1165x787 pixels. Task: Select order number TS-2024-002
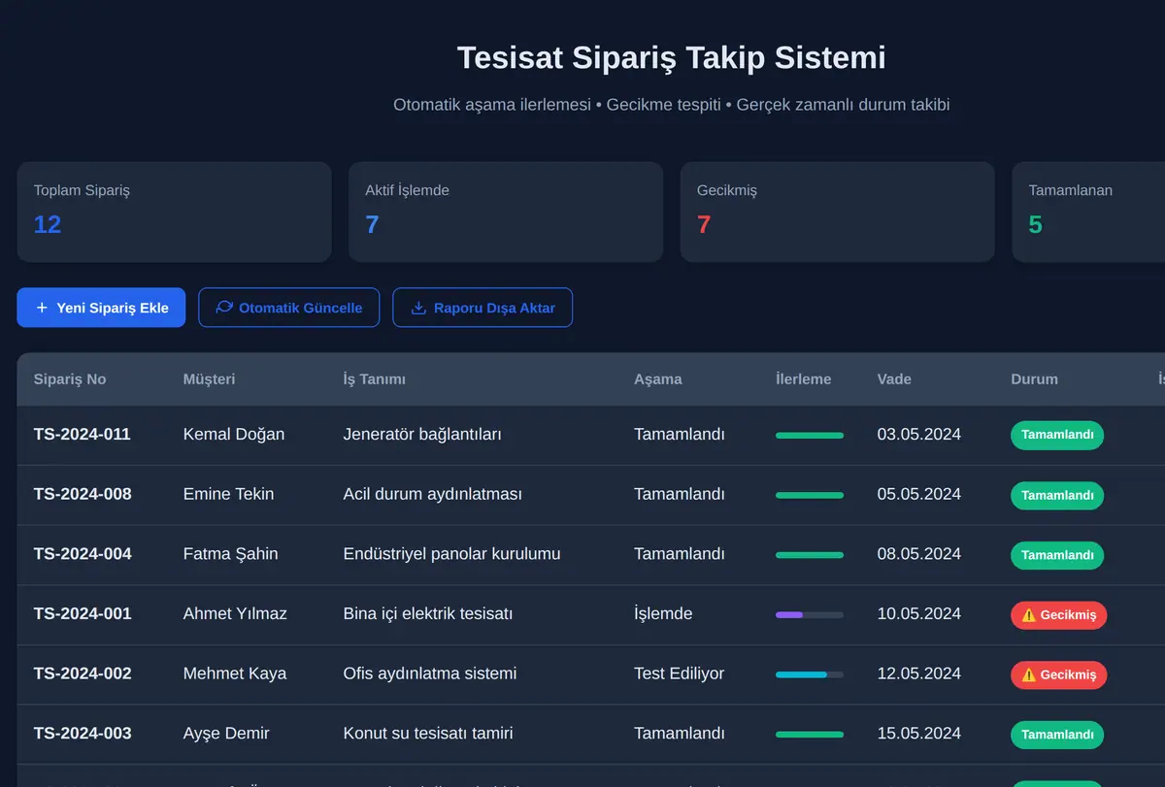click(83, 673)
